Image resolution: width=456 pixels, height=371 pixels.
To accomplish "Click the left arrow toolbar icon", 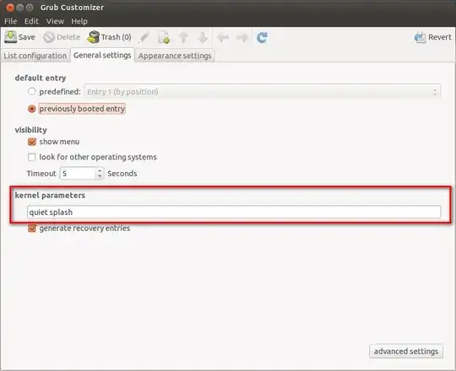I will 223,37.
